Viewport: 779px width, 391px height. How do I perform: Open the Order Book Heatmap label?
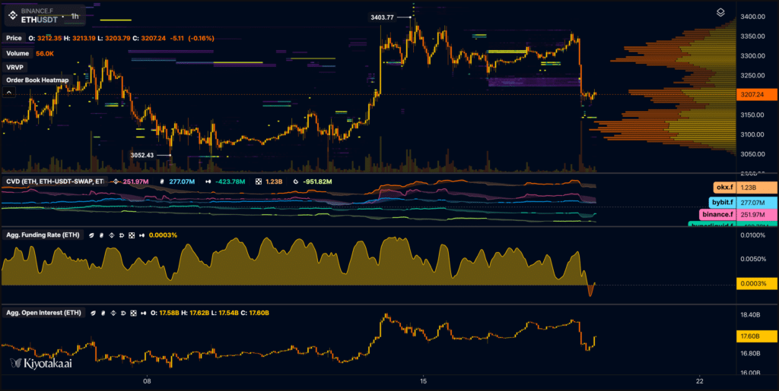[38, 80]
